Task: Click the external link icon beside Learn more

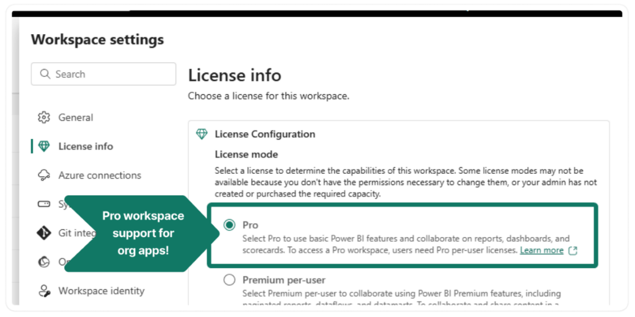Action: (x=573, y=251)
